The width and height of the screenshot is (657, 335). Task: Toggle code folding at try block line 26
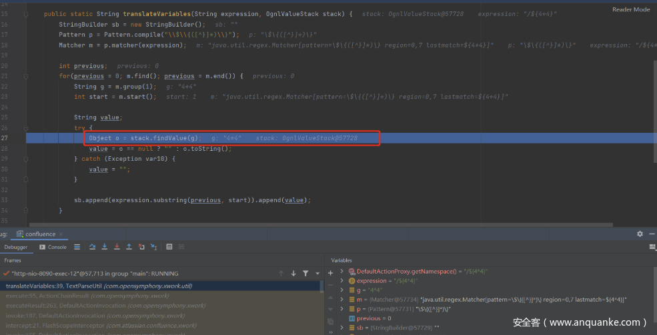tap(26, 127)
